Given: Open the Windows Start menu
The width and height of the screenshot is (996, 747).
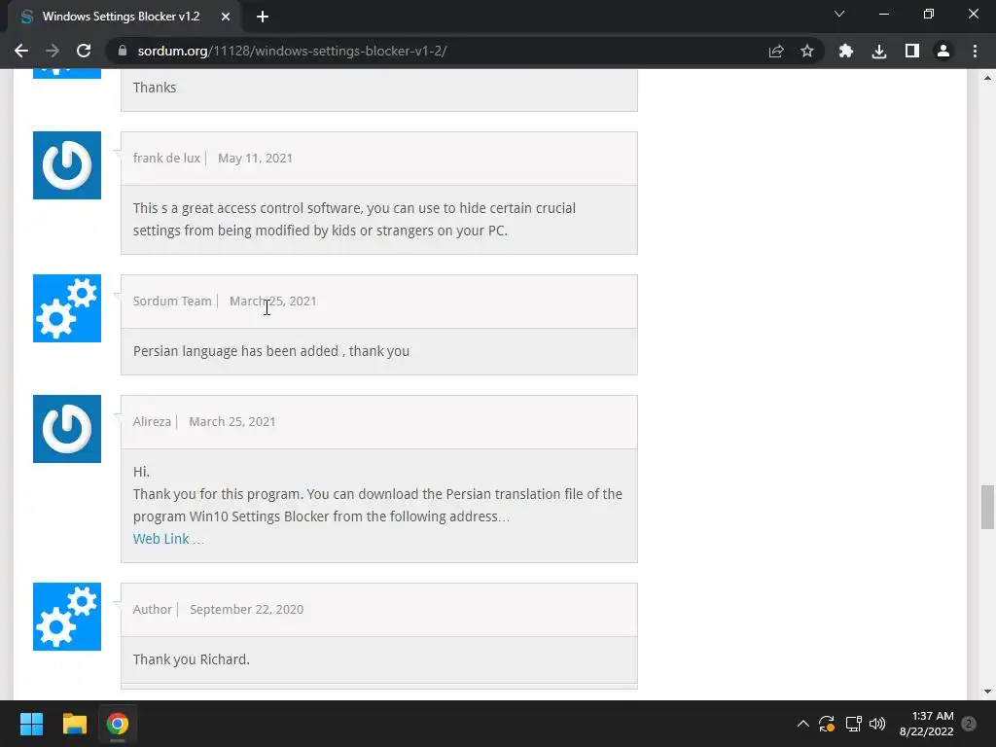Looking at the screenshot, I should point(31,724).
